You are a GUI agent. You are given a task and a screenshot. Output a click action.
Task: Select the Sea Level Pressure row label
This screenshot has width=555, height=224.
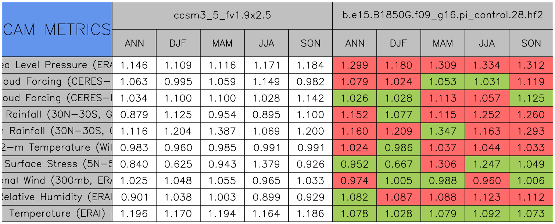(57, 65)
